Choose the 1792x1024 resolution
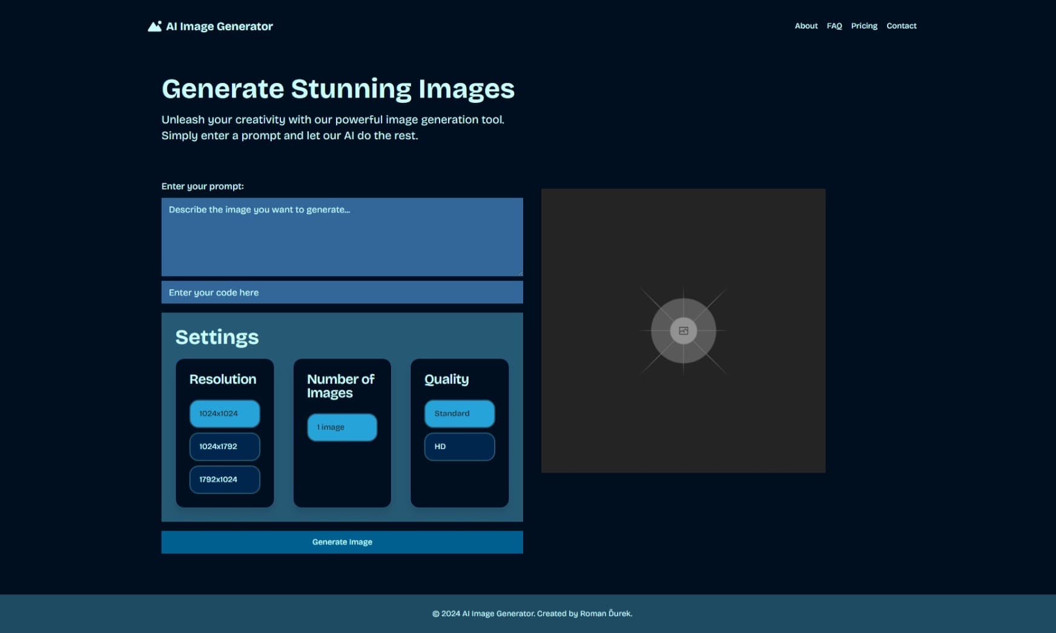1056x633 pixels. (x=225, y=479)
